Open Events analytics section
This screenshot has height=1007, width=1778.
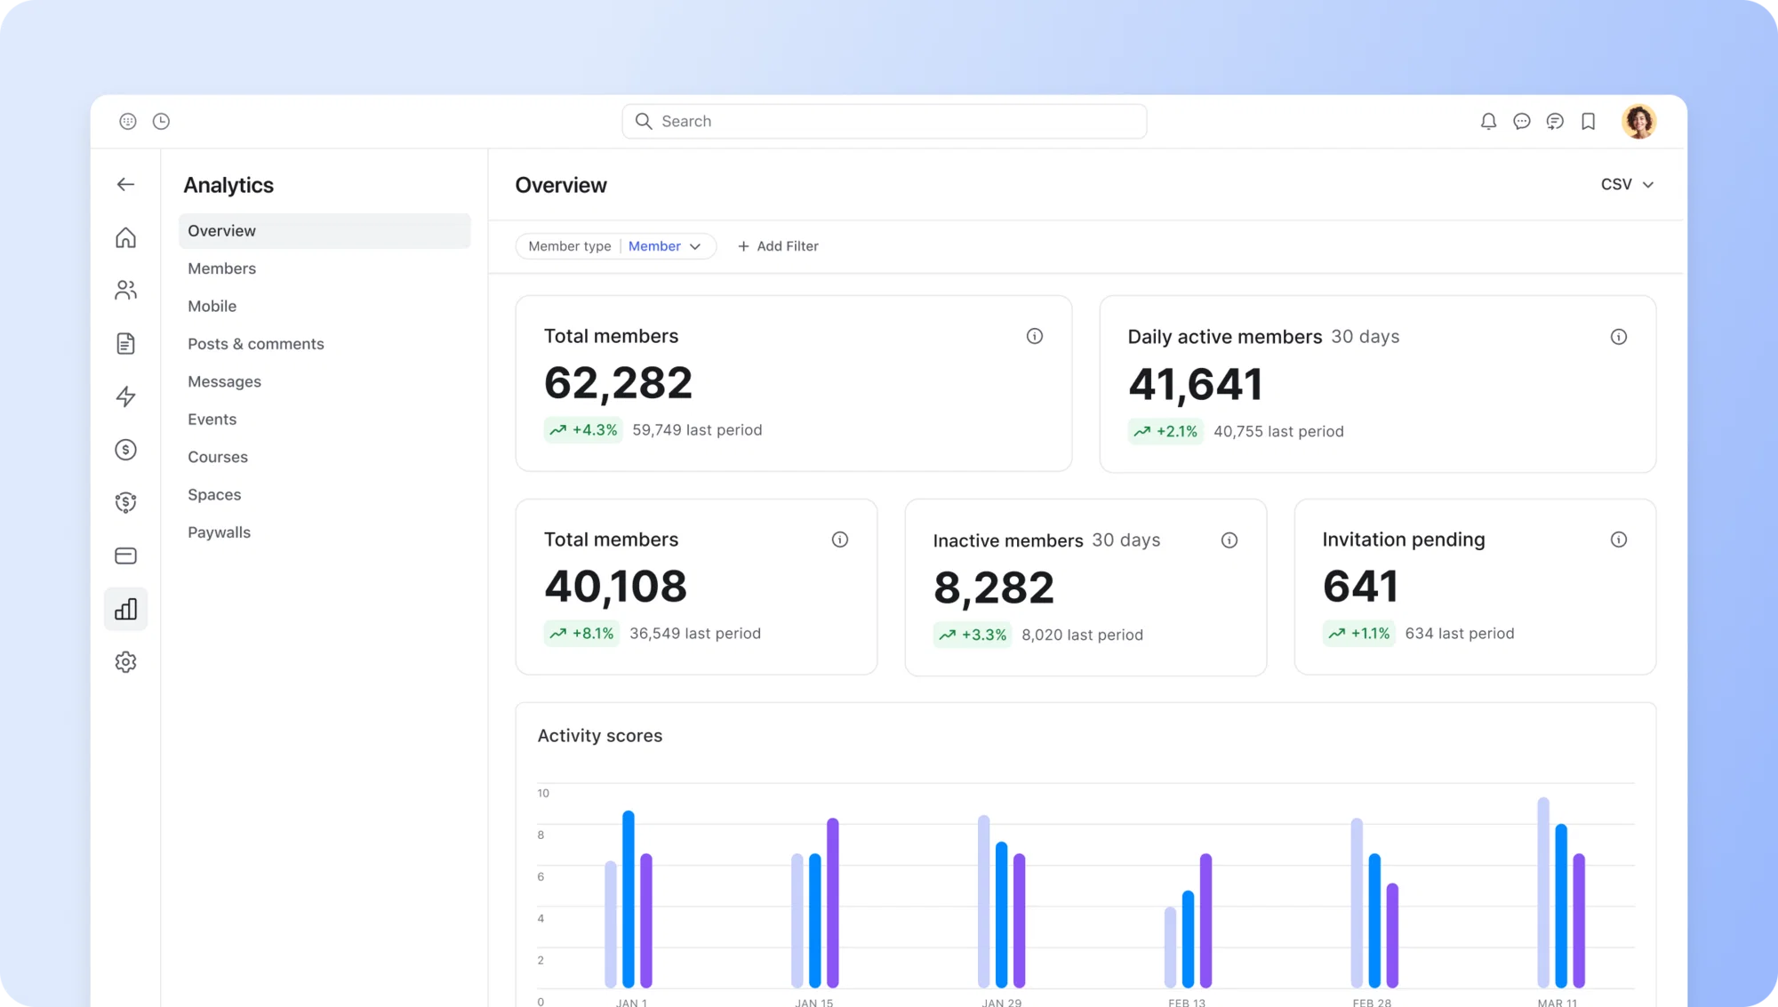[x=212, y=420]
